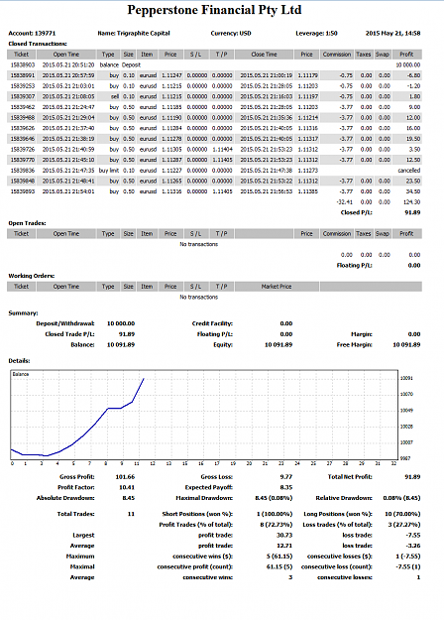The image size is (444, 620).
Task: Select ticket number 15839646
Action: pos(23,139)
